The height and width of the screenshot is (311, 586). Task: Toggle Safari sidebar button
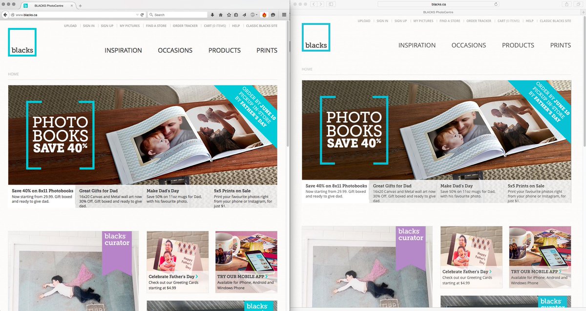tap(331, 4)
